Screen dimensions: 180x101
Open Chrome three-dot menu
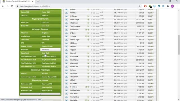(x=177, y=6)
